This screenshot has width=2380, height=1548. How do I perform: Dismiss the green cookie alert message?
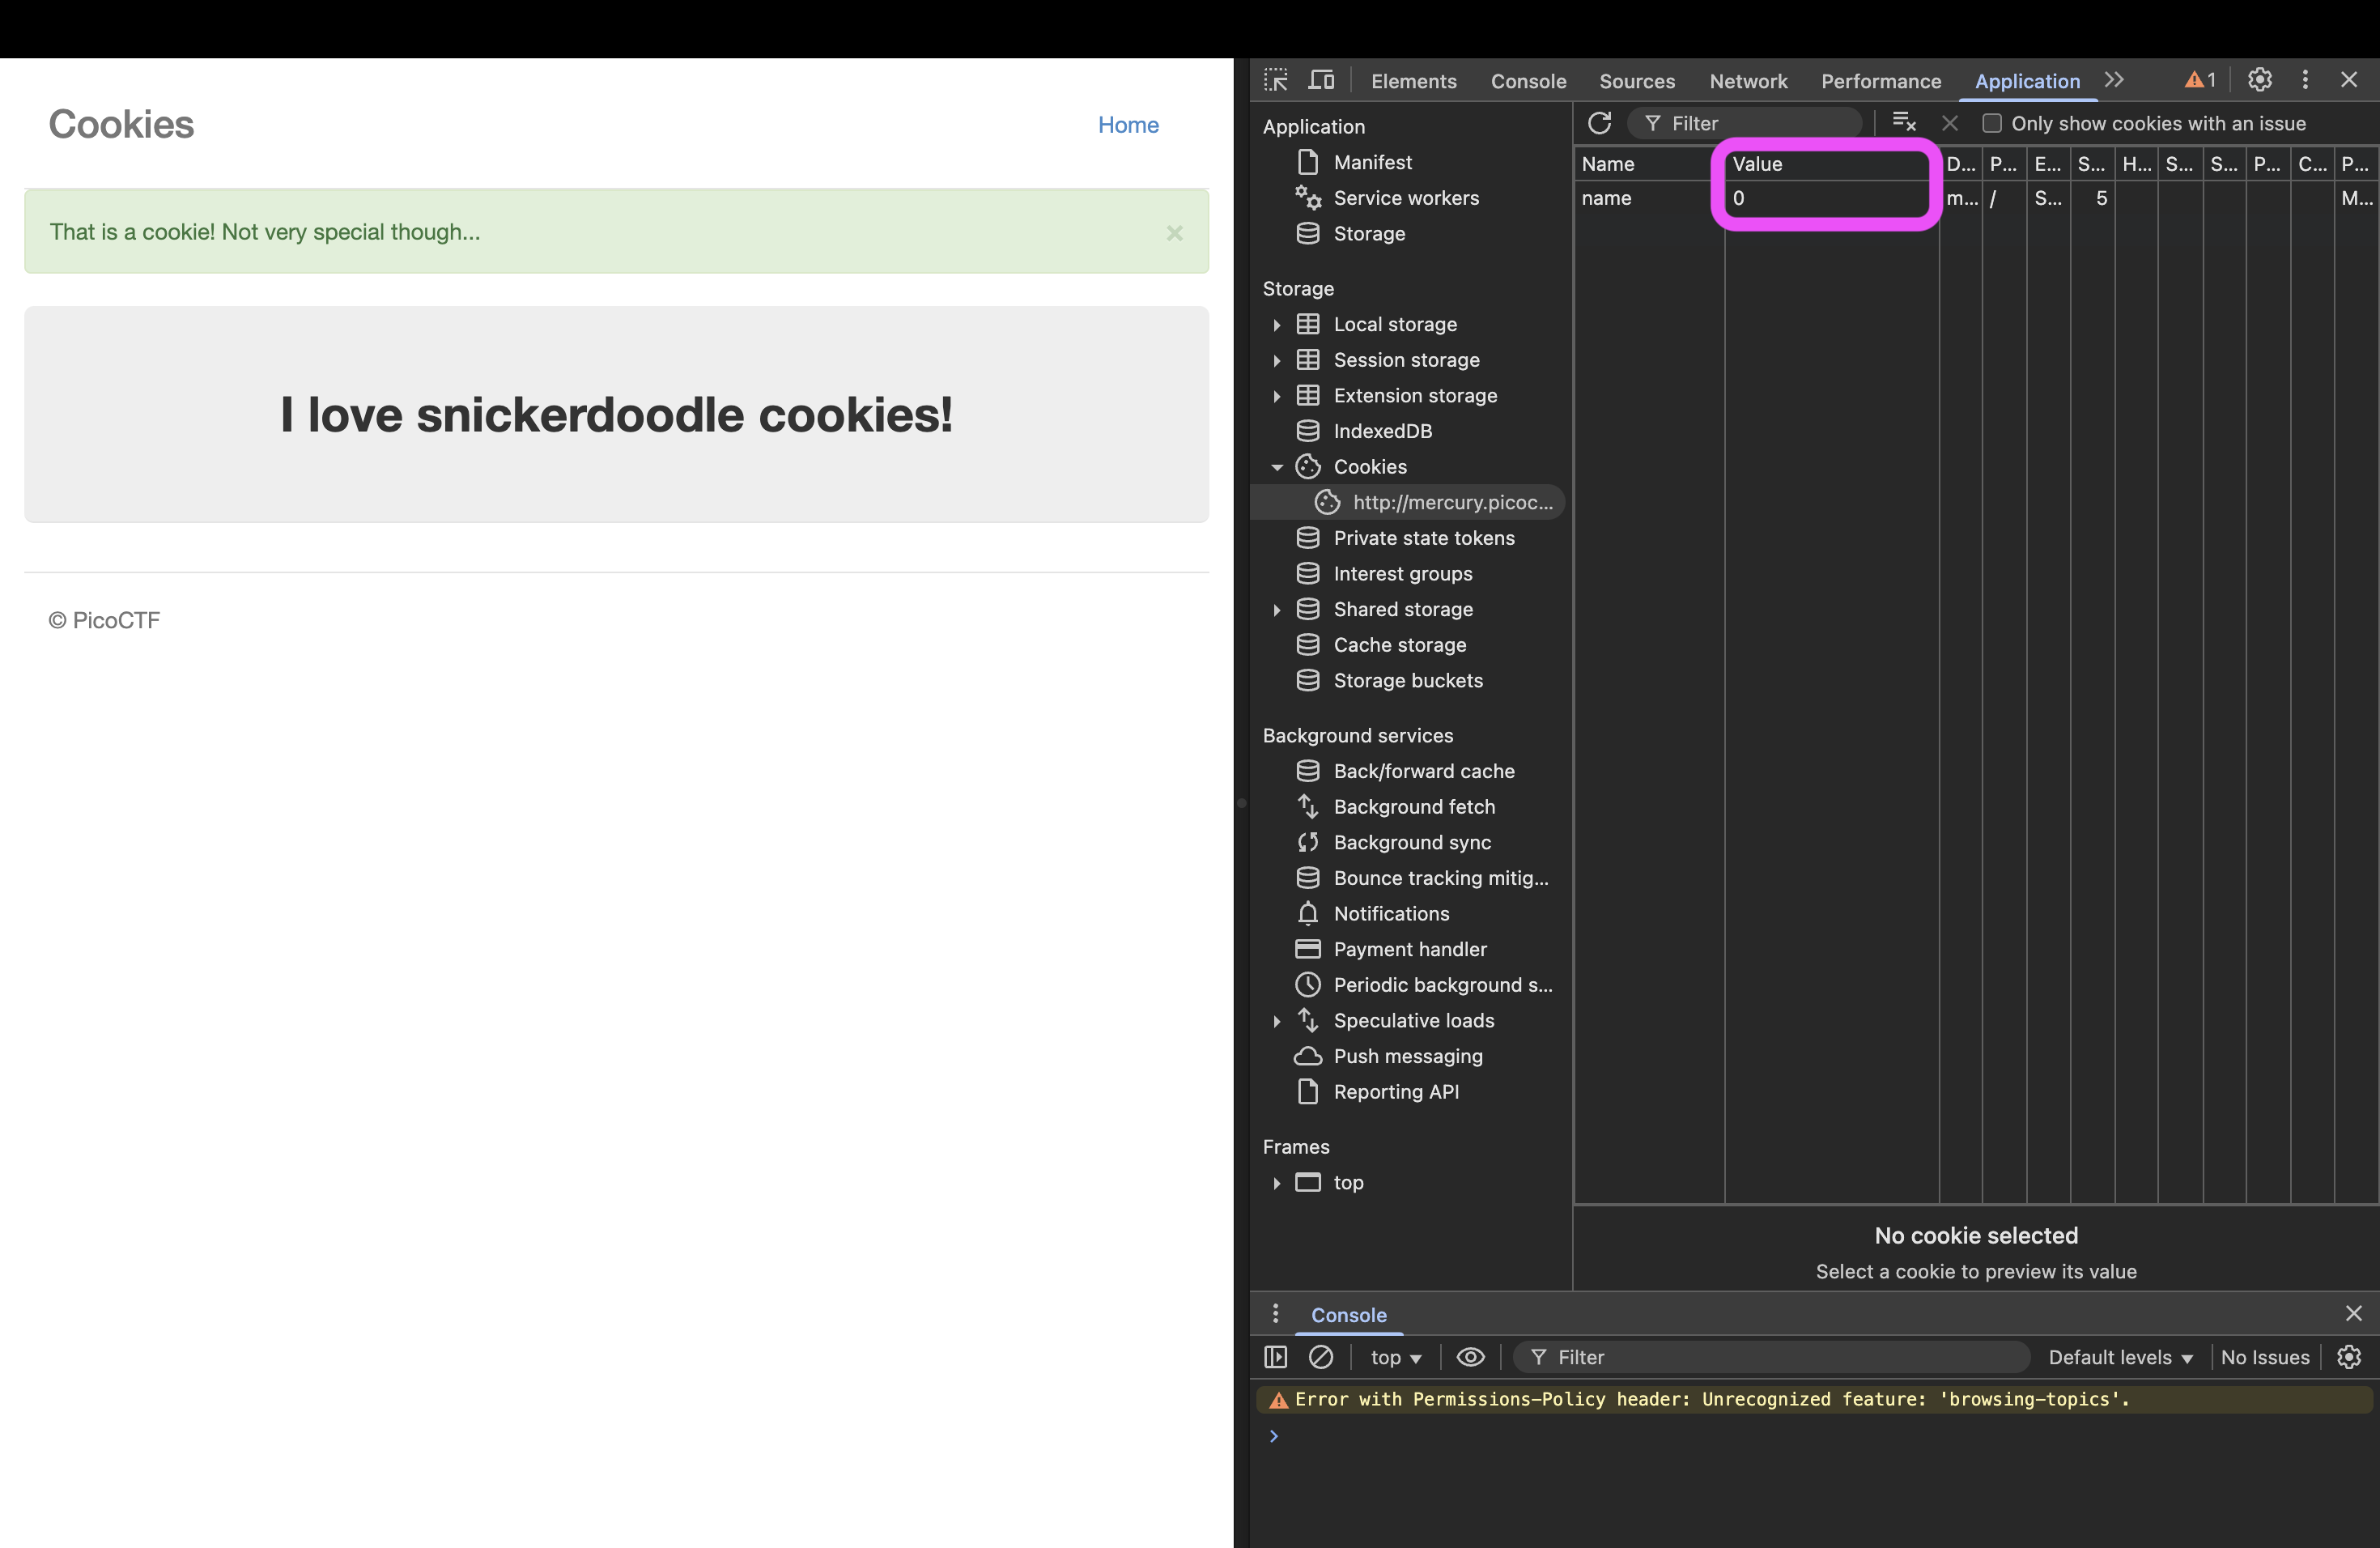click(x=1174, y=233)
